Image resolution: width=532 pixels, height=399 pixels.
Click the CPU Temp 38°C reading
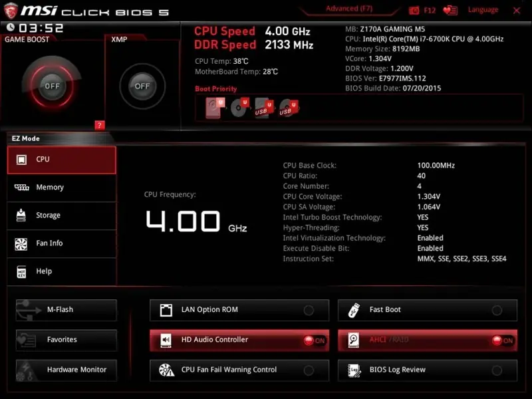point(221,61)
